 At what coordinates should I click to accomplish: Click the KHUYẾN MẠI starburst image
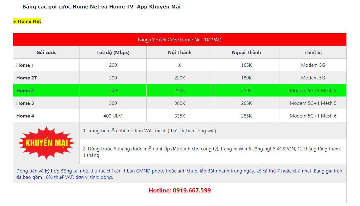(x=46, y=143)
